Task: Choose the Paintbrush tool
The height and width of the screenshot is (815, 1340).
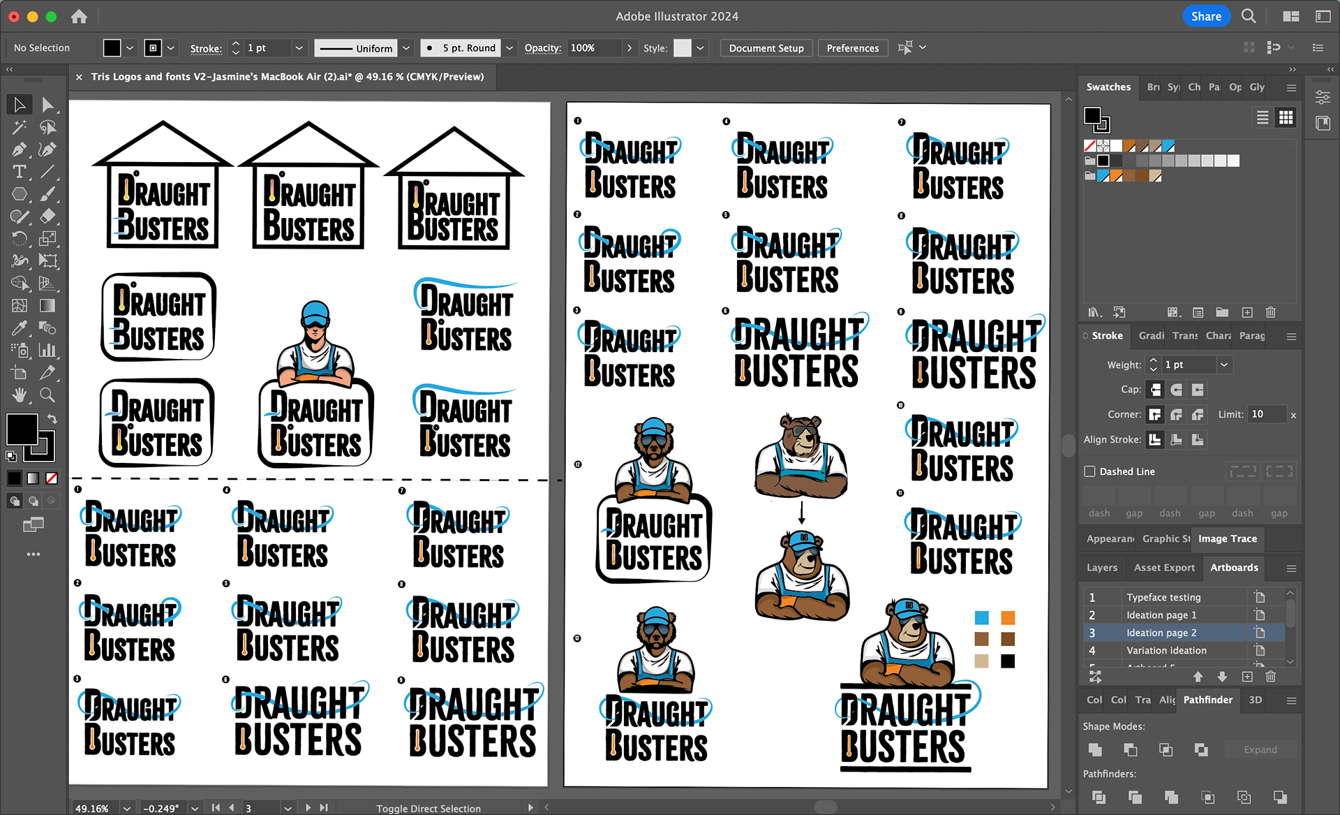Action: coord(47,194)
